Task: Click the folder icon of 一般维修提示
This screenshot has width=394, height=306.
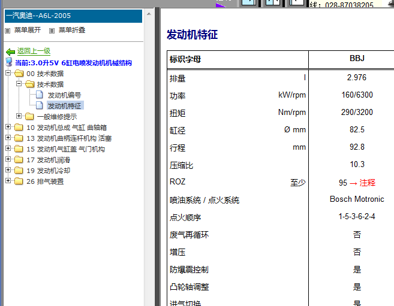Action: [x=29, y=116]
